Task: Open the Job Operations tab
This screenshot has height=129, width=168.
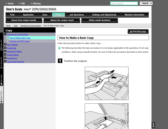Action: 77,15
